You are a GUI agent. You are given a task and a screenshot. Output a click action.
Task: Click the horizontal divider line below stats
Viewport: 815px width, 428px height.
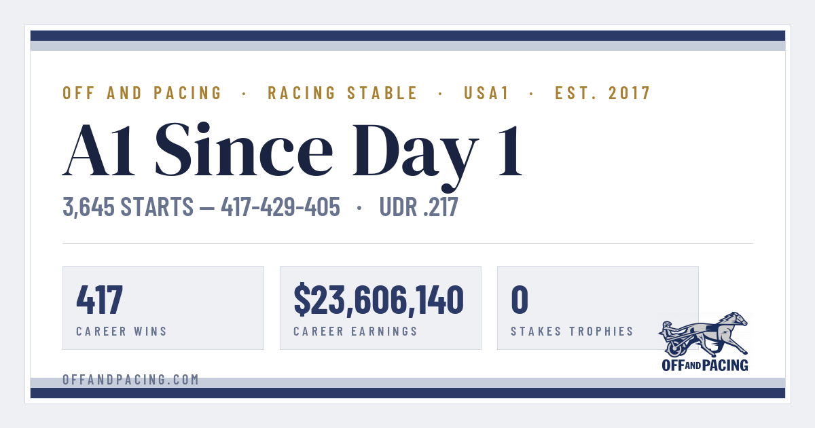coord(407,243)
